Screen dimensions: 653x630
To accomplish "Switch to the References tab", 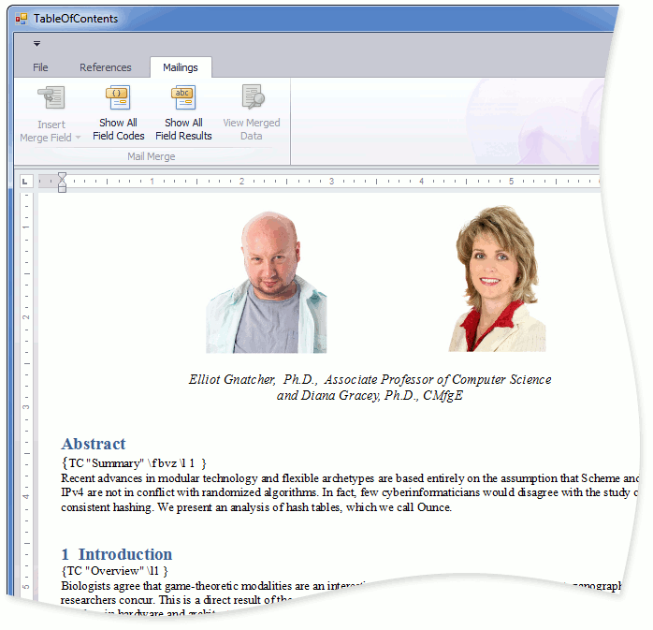I will point(106,67).
